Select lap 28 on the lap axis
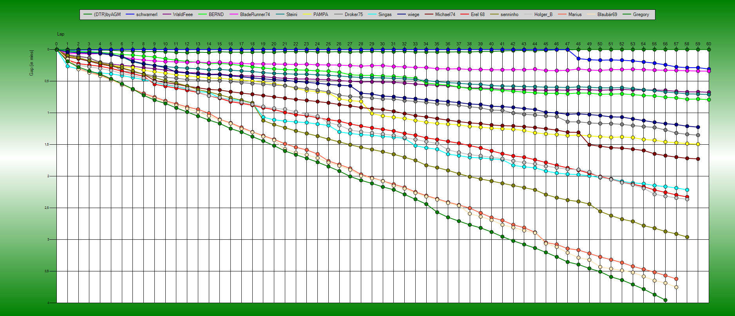The image size is (735, 316). pyautogui.click(x=361, y=44)
